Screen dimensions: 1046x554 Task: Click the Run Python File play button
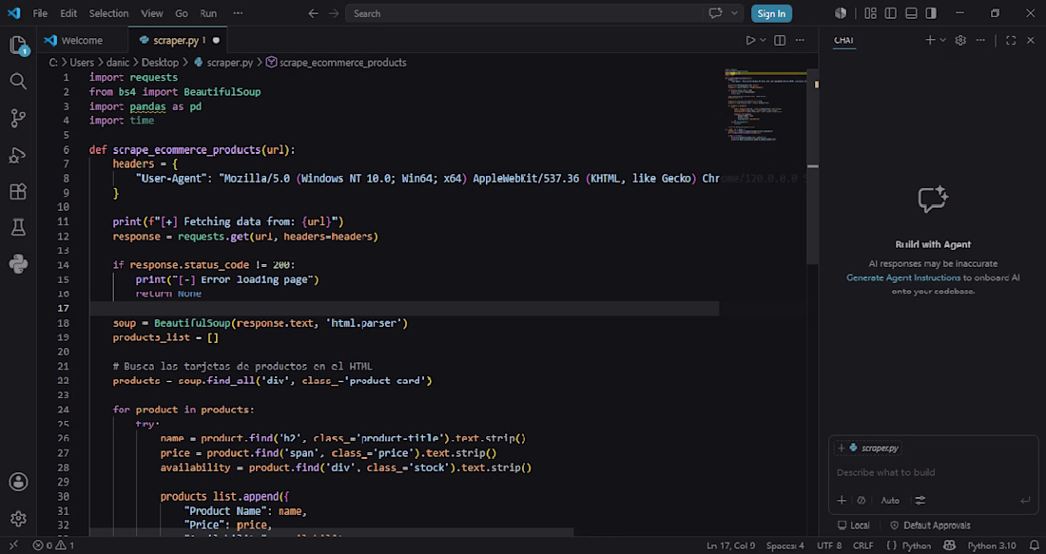(x=750, y=40)
